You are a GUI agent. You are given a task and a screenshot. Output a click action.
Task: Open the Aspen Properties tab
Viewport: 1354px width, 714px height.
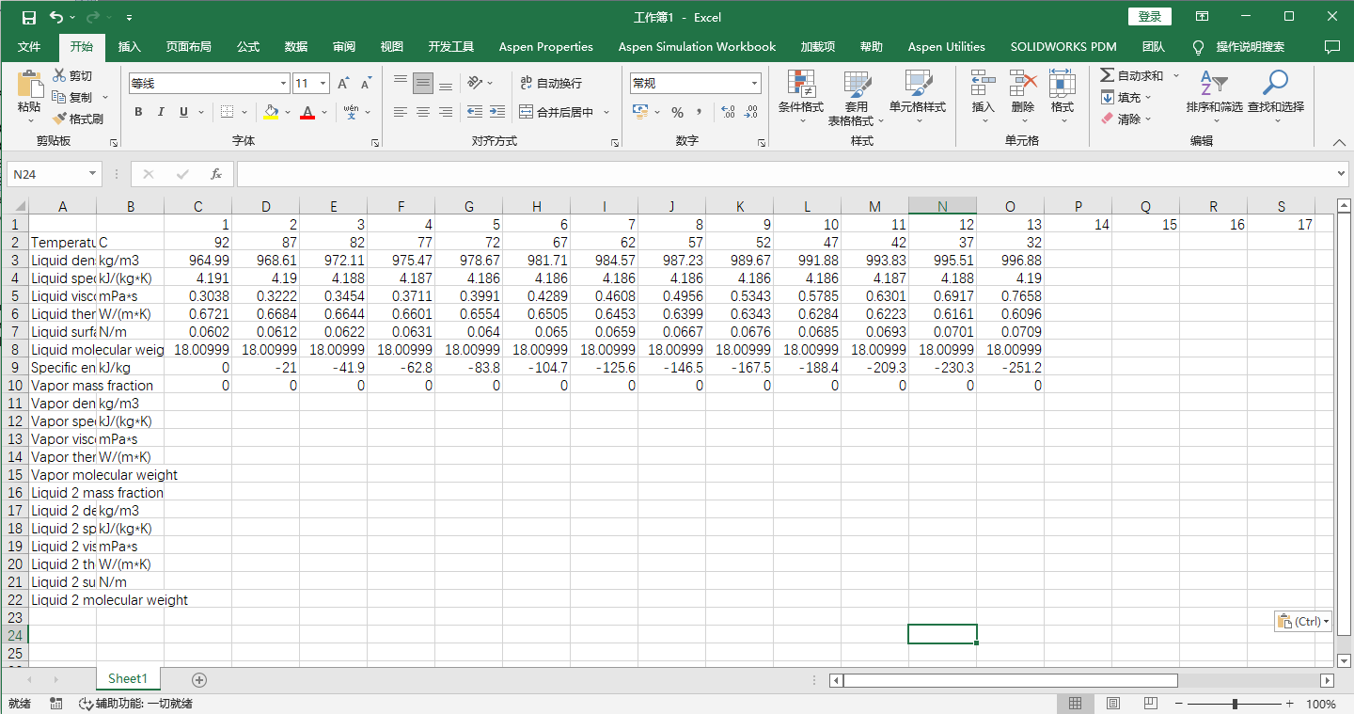tap(546, 46)
